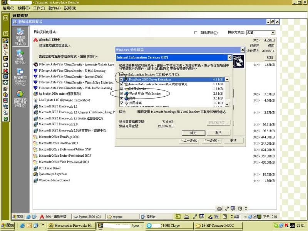Switch to the Skype taskbar button
This screenshot has width=308, height=231.
click(169, 226)
